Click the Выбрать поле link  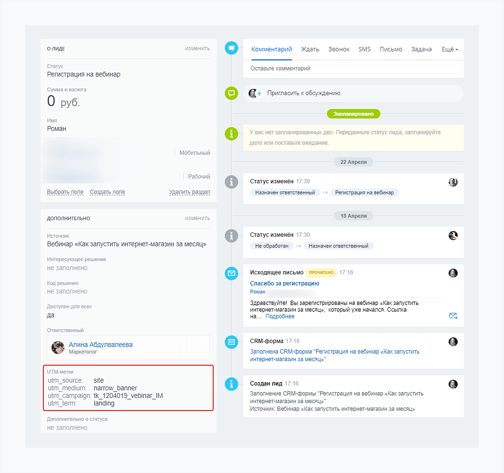point(65,192)
